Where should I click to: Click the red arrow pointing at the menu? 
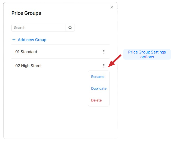[x=115, y=61]
